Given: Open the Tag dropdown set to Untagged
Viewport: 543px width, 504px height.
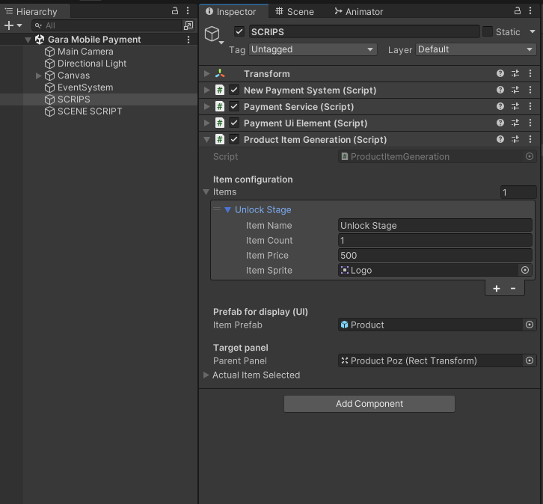Looking at the screenshot, I should tap(313, 49).
